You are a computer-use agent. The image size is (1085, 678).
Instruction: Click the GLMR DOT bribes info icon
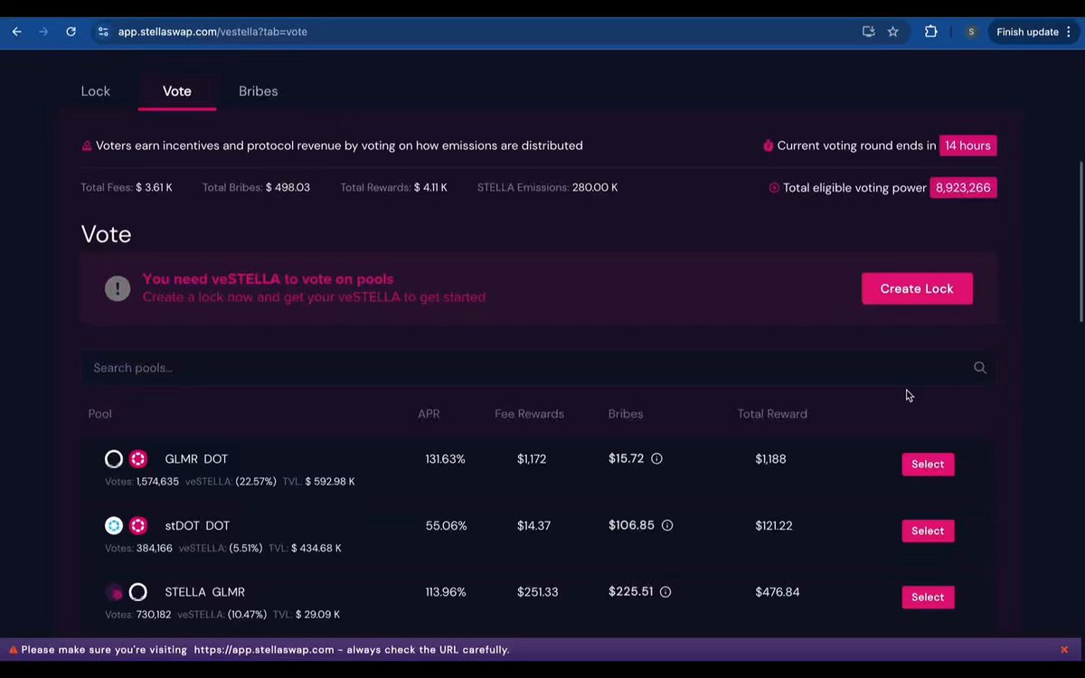pyautogui.click(x=657, y=458)
